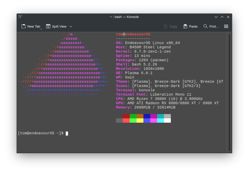This screenshot has height=173, width=249.
Task: Expand the New Tab profile dropdown arrow
Action: (x=41, y=29)
